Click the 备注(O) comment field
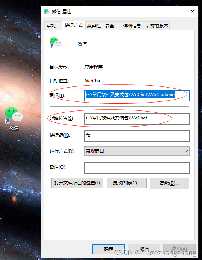This screenshot has height=260, width=202. [137, 168]
